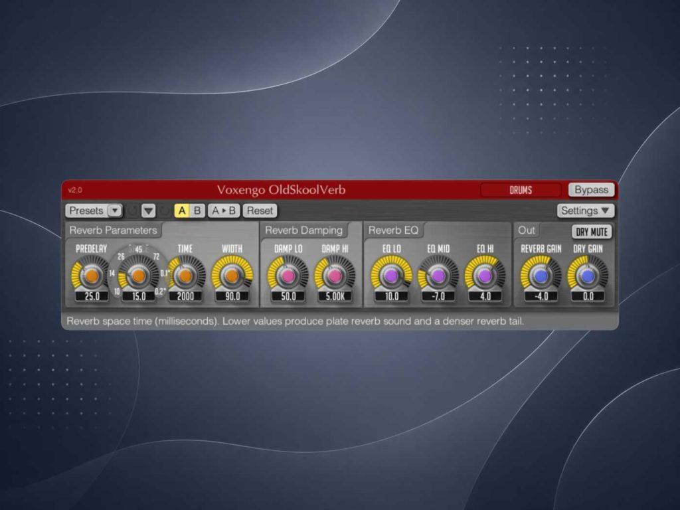The width and height of the screenshot is (680, 510).
Task: Toggle the Bypass button
Action: (591, 189)
